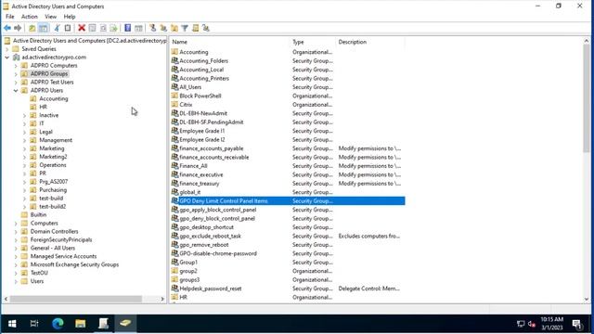Expand the Inactive OU node
This screenshot has width=594, height=334.
click(x=25, y=115)
